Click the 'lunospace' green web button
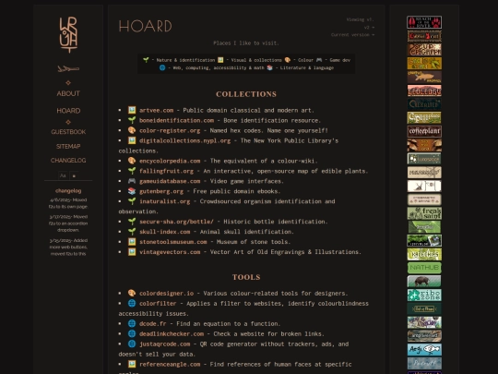 (x=424, y=159)
